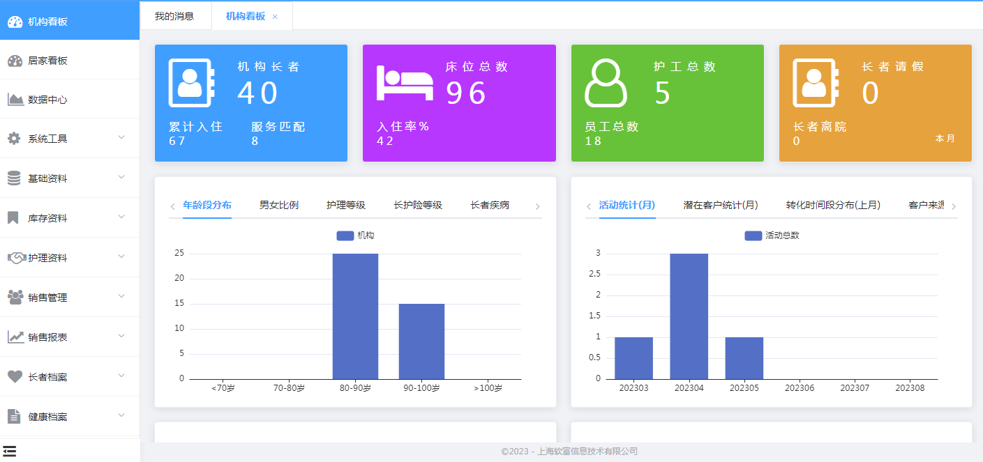This screenshot has width=983, height=462.
Task: Expand the 销售管理 menu chevron
Action: [122, 297]
